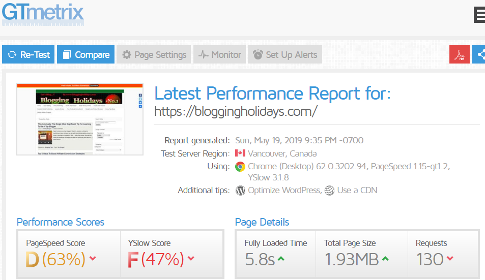485x280 pixels.
Task: Click Set Up Alerts
Action: coord(285,55)
